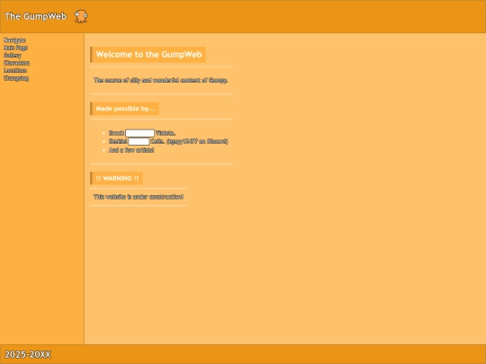Click the "And a few artists!" list item
The image size is (486, 364).
pyautogui.click(x=131, y=150)
